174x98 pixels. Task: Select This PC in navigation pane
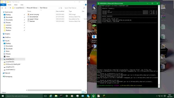click(x=7, y=41)
